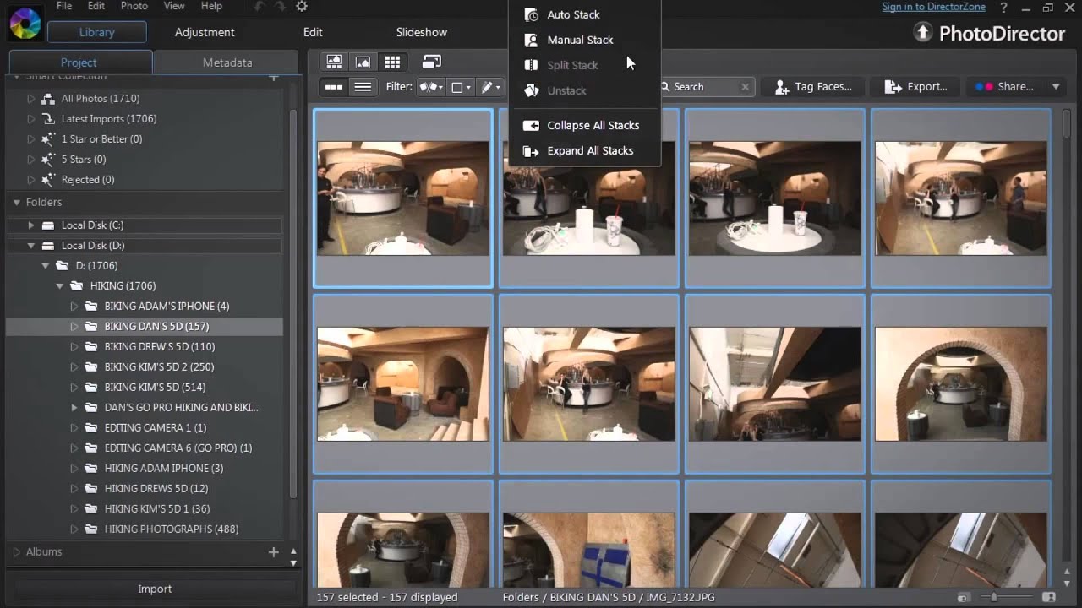Click the Tag Faces person icon
The width and height of the screenshot is (1082, 608).
point(782,87)
